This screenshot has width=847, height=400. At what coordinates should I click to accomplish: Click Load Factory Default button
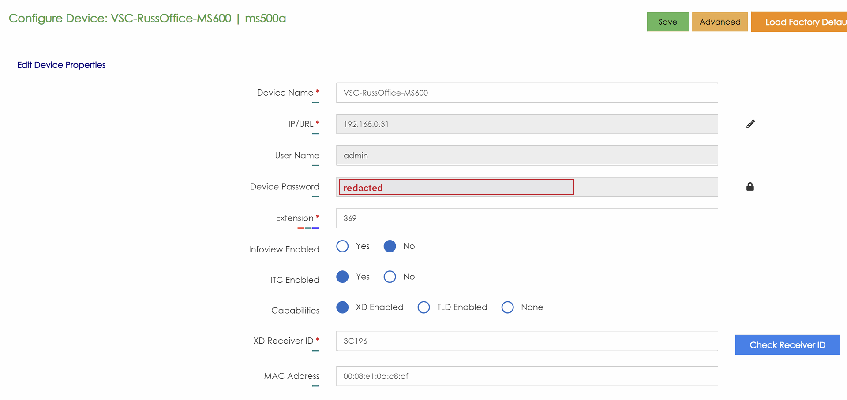pyautogui.click(x=799, y=22)
